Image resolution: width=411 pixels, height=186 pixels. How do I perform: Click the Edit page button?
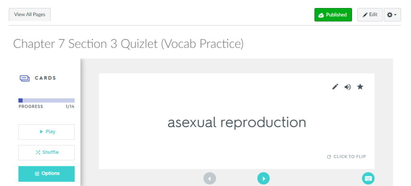click(x=370, y=15)
